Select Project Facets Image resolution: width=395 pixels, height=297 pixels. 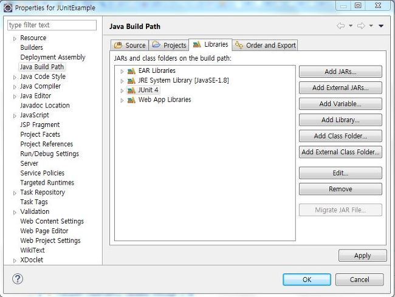coord(40,134)
